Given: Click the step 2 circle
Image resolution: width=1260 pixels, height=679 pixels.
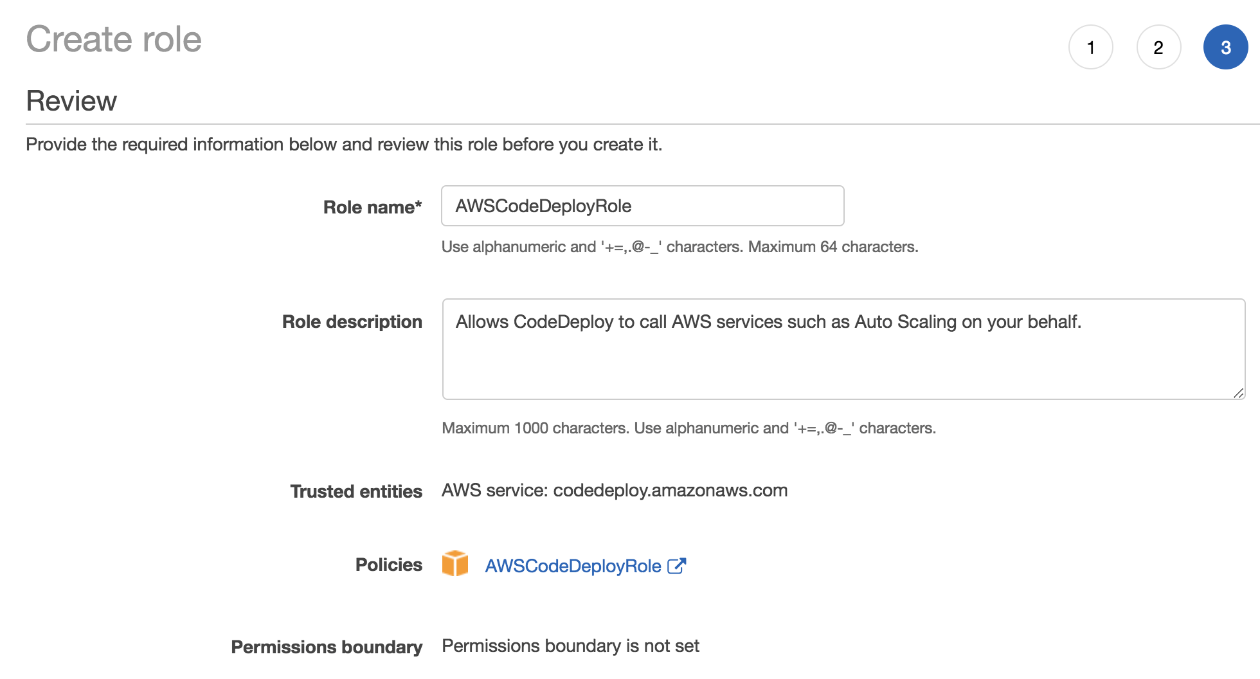Looking at the screenshot, I should (1158, 48).
